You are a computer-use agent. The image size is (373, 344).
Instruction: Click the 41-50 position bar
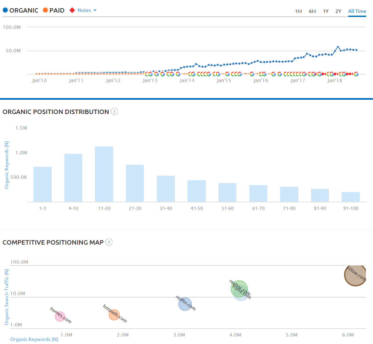coord(197,191)
